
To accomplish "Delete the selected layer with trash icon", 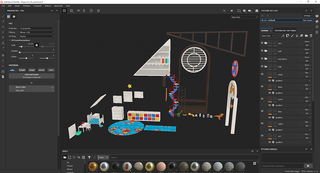I will tap(311, 36).
